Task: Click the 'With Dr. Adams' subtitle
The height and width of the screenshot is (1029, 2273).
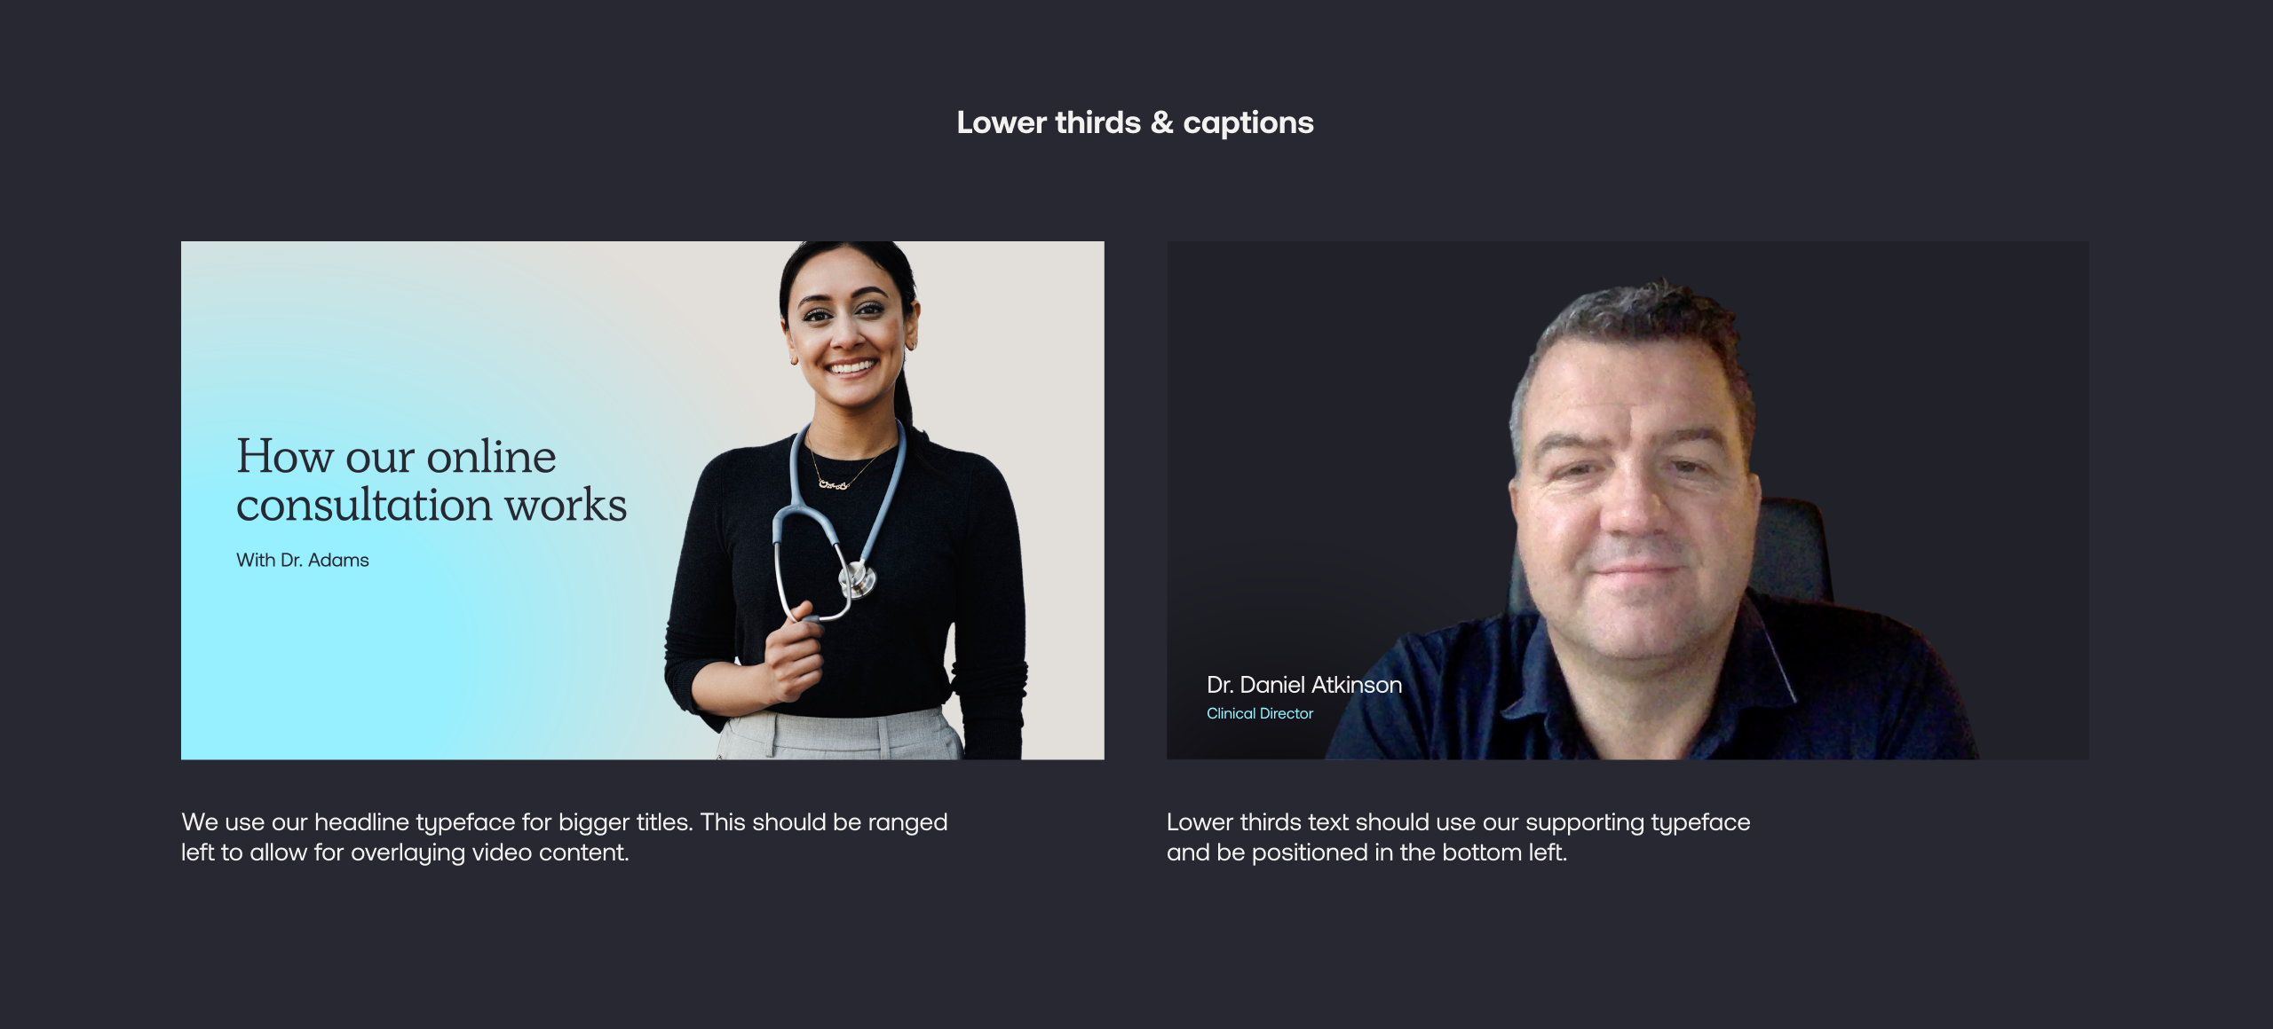Action: pyautogui.click(x=303, y=560)
